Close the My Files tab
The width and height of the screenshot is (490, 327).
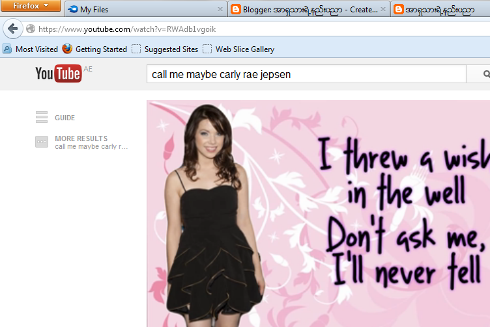pyautogui.click(x=220, y=9)
